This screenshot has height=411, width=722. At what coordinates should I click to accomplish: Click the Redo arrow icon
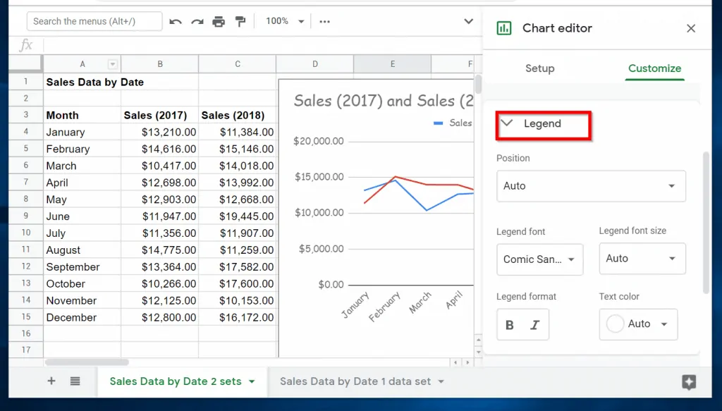[x=197, y=22]
